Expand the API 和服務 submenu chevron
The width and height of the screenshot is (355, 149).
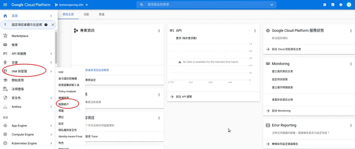tap(51, 54)
